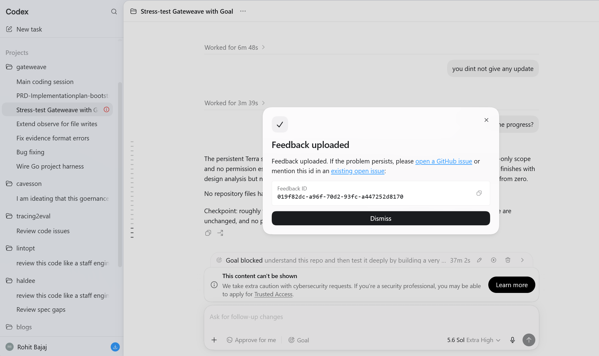
Task: Click the microphone dictation icon
Action: 513,340
